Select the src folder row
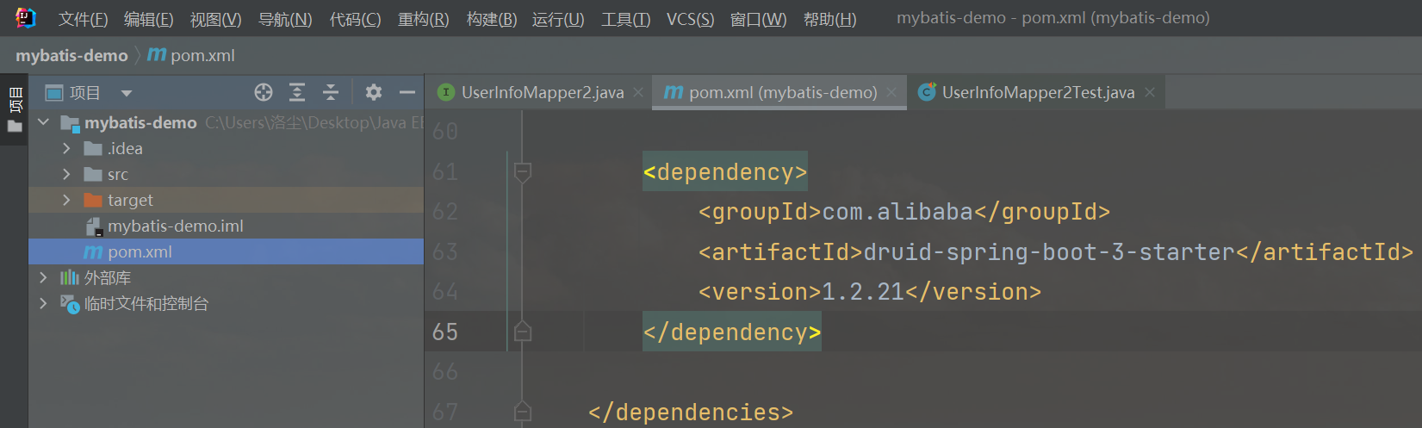1422x428 pixels. click(226, 174)
